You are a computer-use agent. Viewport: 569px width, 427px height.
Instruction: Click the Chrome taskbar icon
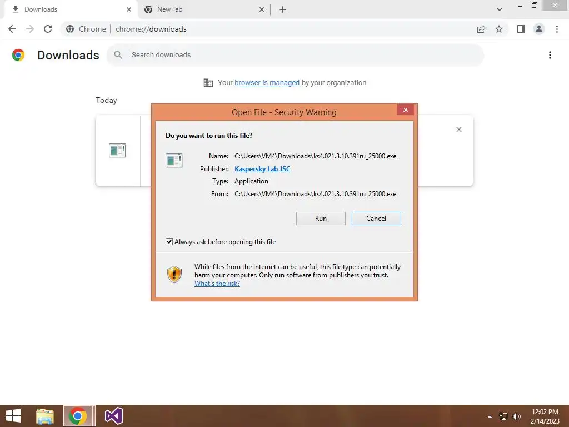(78, 416)
